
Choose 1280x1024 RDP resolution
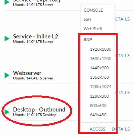pyautogui.click(x=100, y=87)
